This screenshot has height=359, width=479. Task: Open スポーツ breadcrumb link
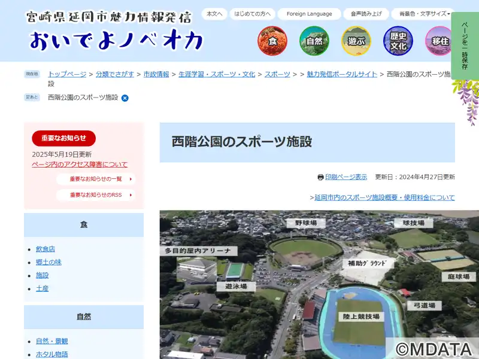277,74
